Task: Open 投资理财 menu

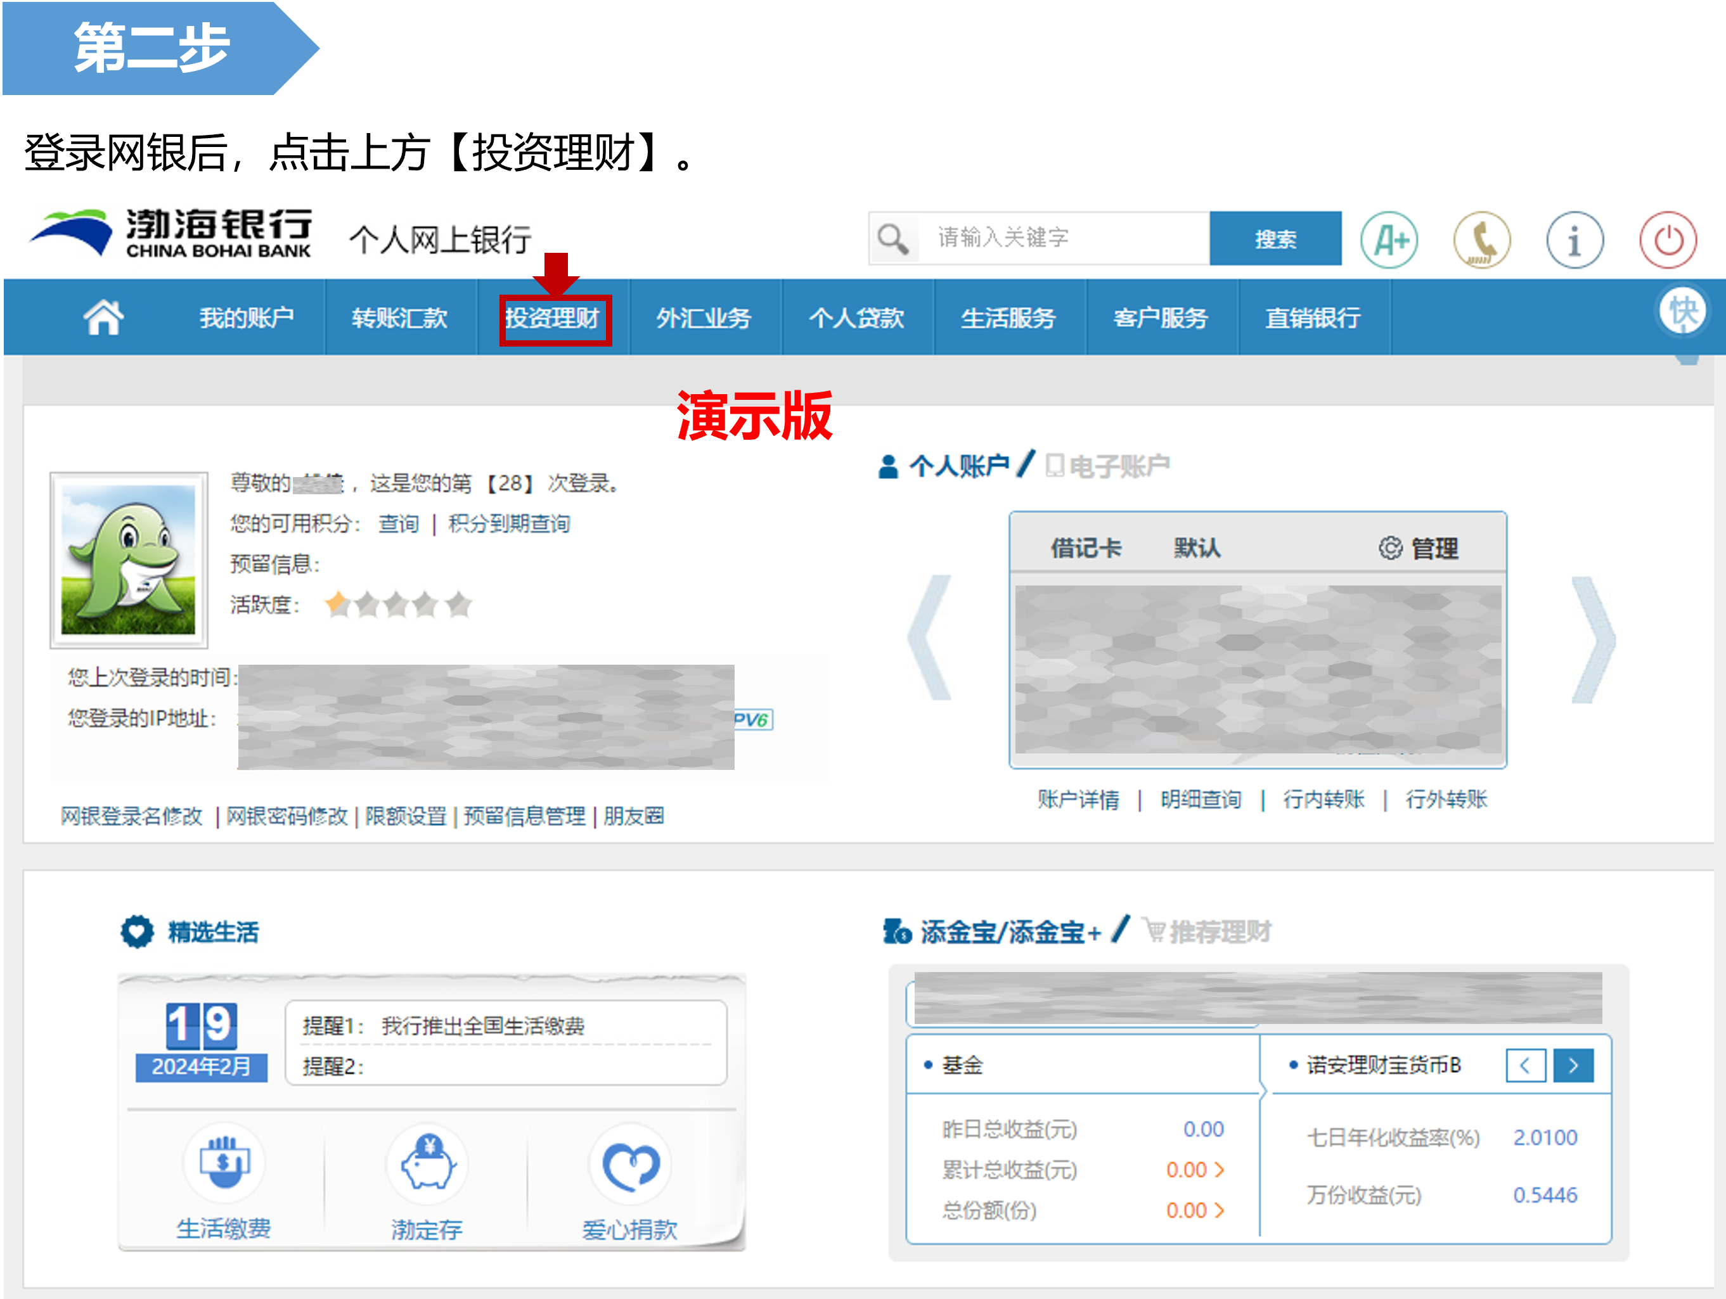Action: click(x=553, y=317)
